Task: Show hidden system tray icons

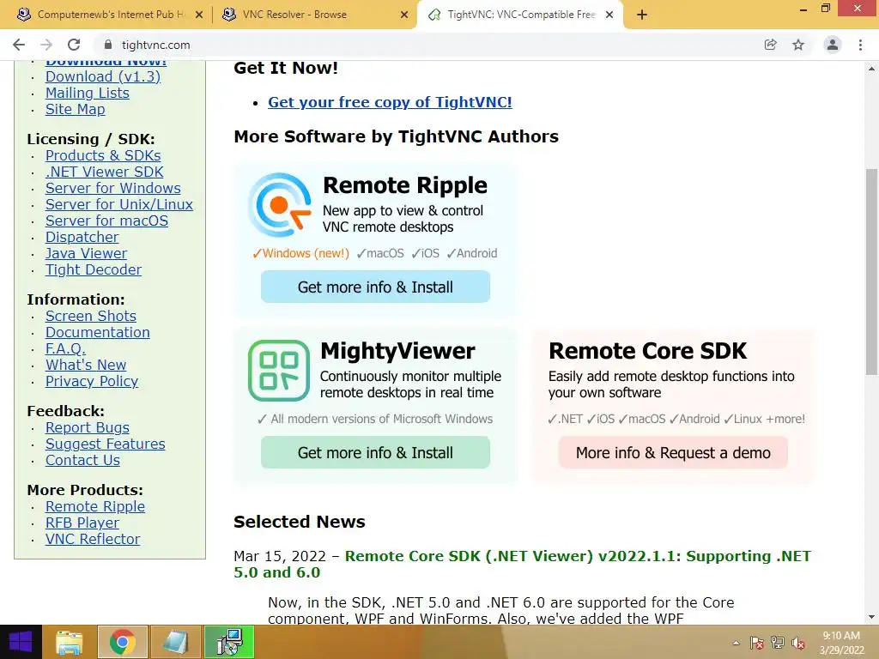Action: [736, 643]
